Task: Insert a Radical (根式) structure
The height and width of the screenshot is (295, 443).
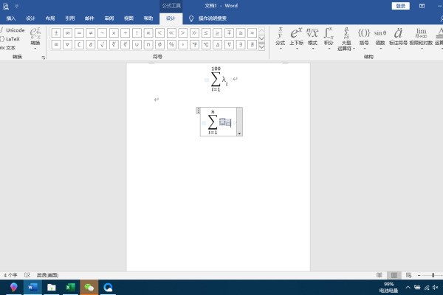Action: point(312,36)
